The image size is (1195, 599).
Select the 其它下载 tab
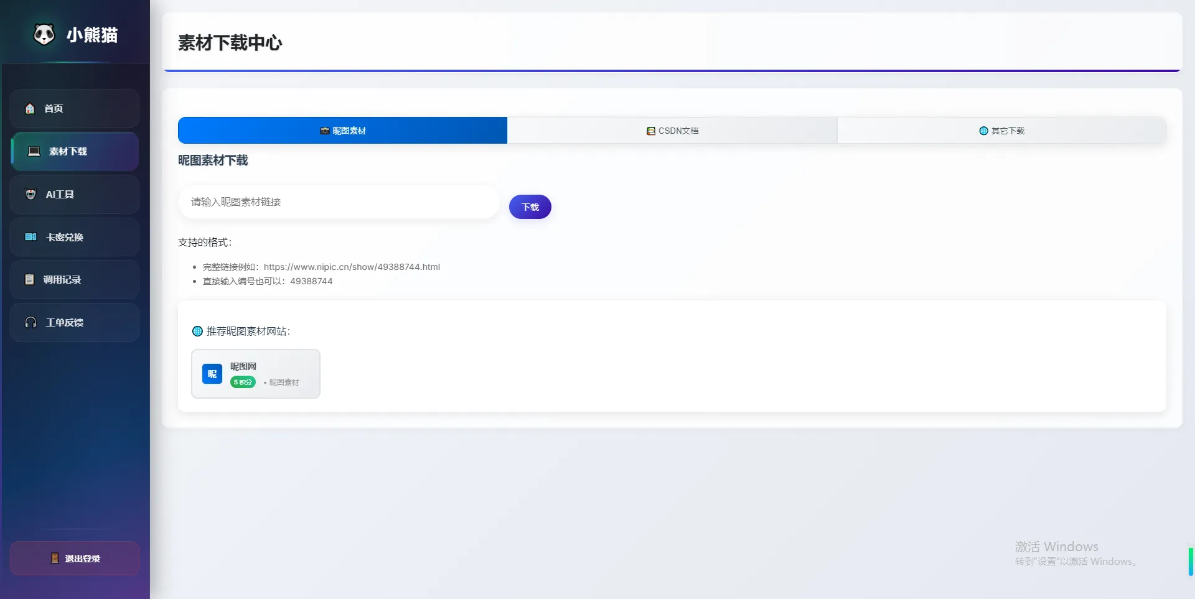pyautogui.click(x=1001, y=131)
